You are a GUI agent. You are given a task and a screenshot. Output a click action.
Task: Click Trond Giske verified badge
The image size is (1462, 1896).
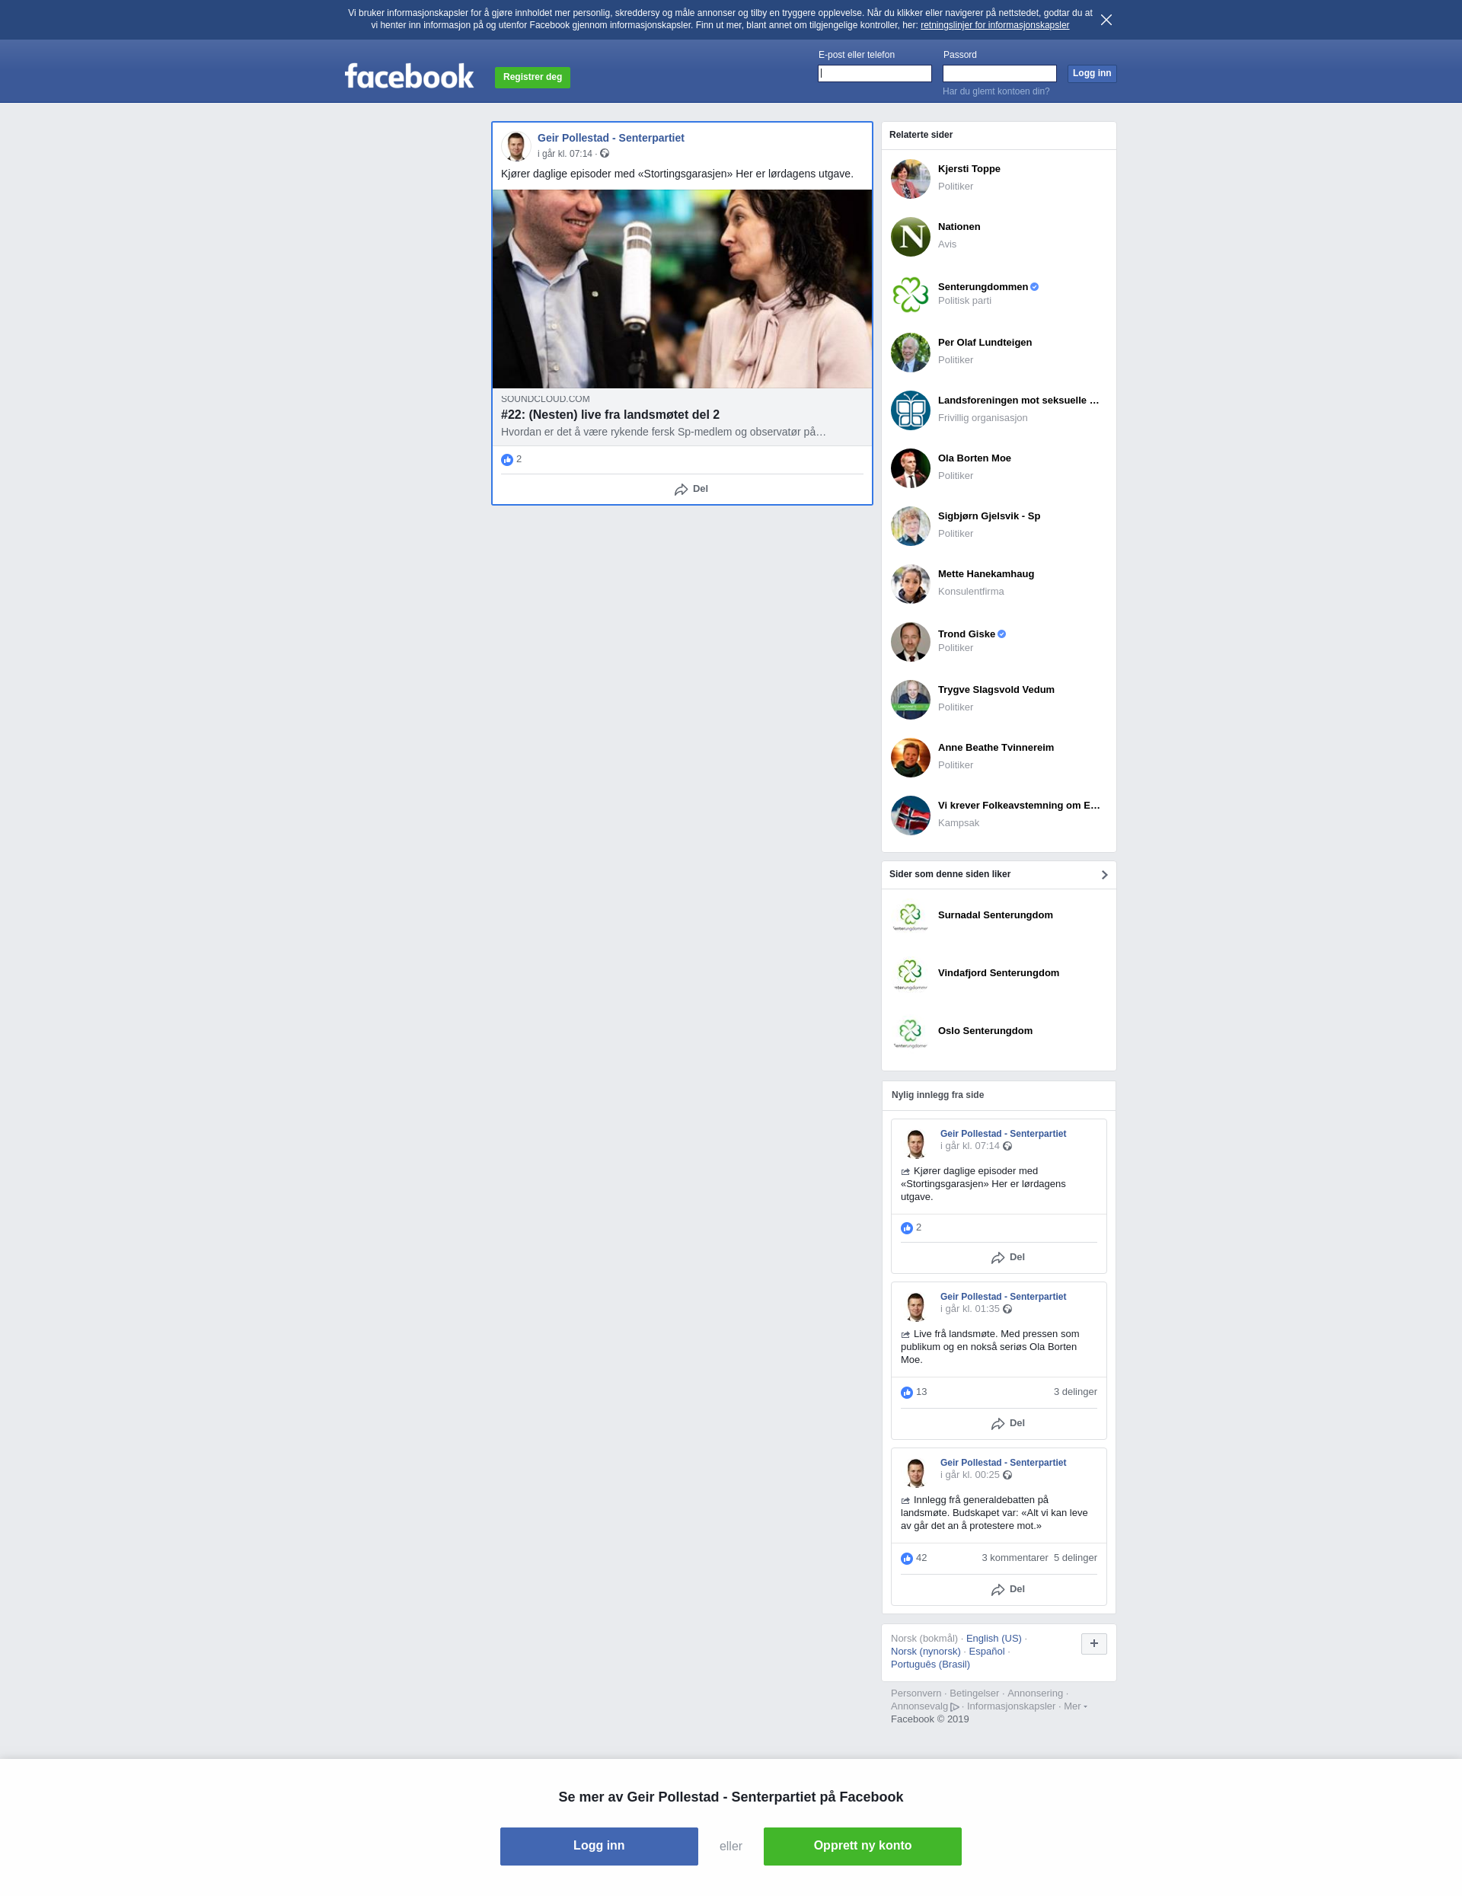coord(1002,634)
